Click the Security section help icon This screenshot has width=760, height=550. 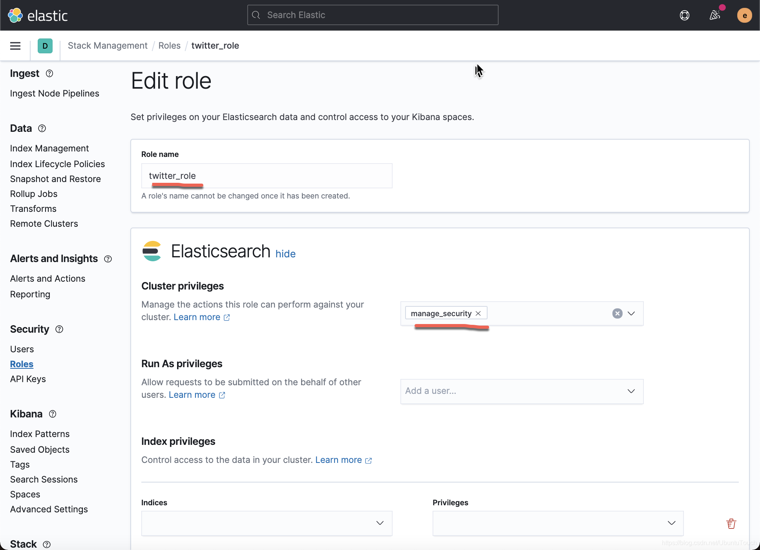[x=59, y=329]
